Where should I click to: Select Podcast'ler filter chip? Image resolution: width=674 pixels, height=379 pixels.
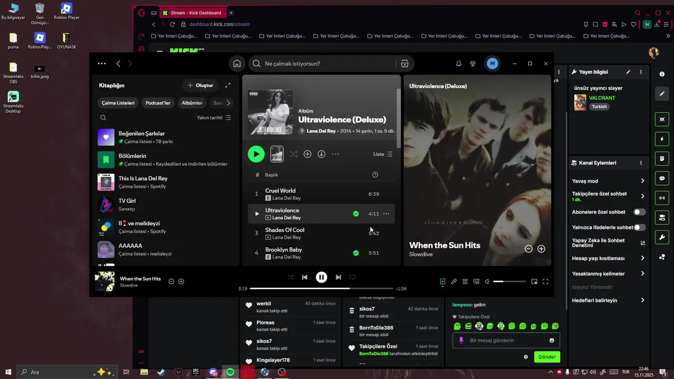pyautogui.click(x=158, y=103)
